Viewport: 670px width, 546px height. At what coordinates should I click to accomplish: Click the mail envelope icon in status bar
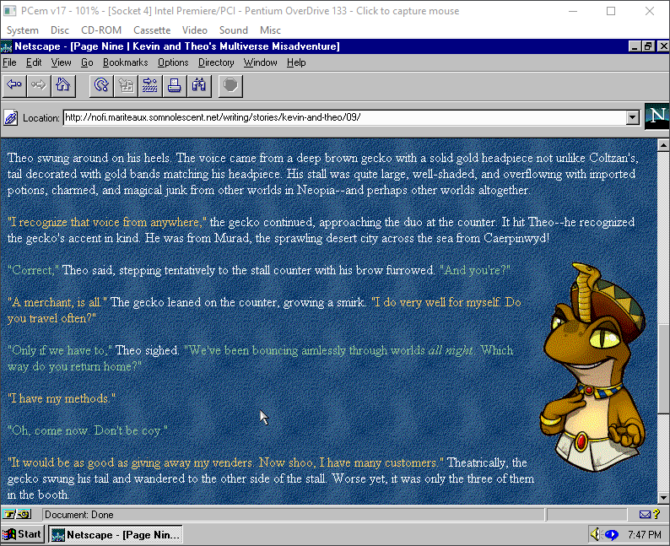[x=646, y=514]
